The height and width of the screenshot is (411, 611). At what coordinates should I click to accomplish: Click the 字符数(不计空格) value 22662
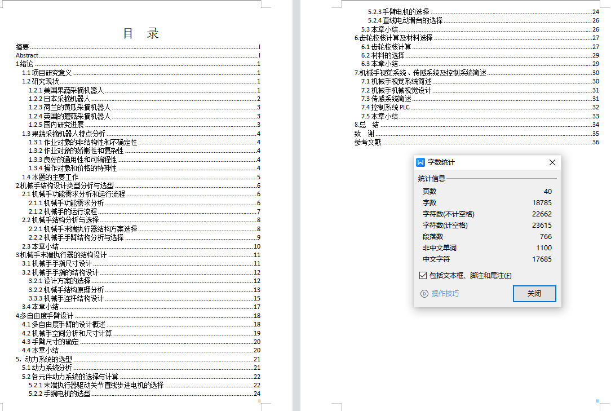[x=542, y=214]
